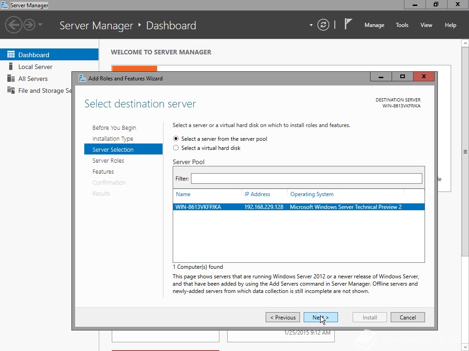Sort server pool by IP Address column
Screen dimensions: 469x351
257,194
